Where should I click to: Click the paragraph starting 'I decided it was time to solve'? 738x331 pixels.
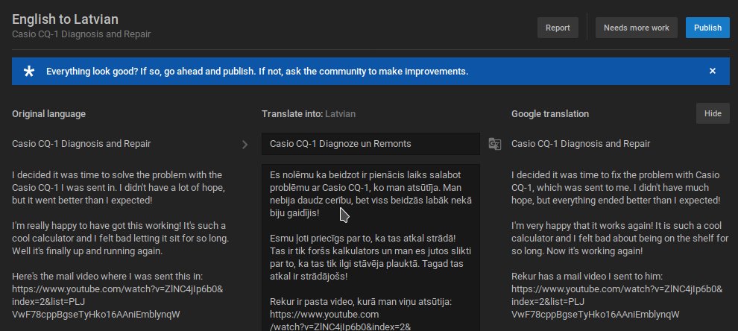[118, 187]
